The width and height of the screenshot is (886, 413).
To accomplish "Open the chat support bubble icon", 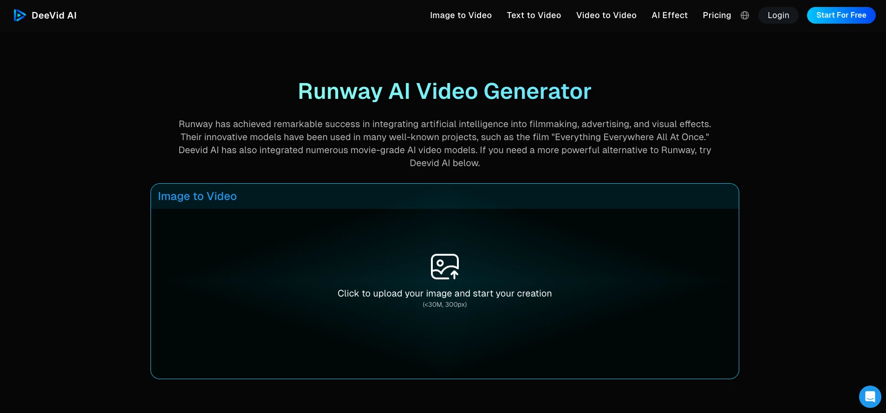I will tap(870, 397).
